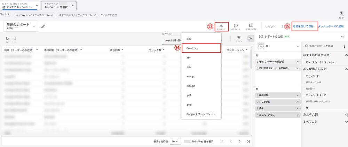Click the save icon at top right
The image size is (348, 147).
[341, 14]
